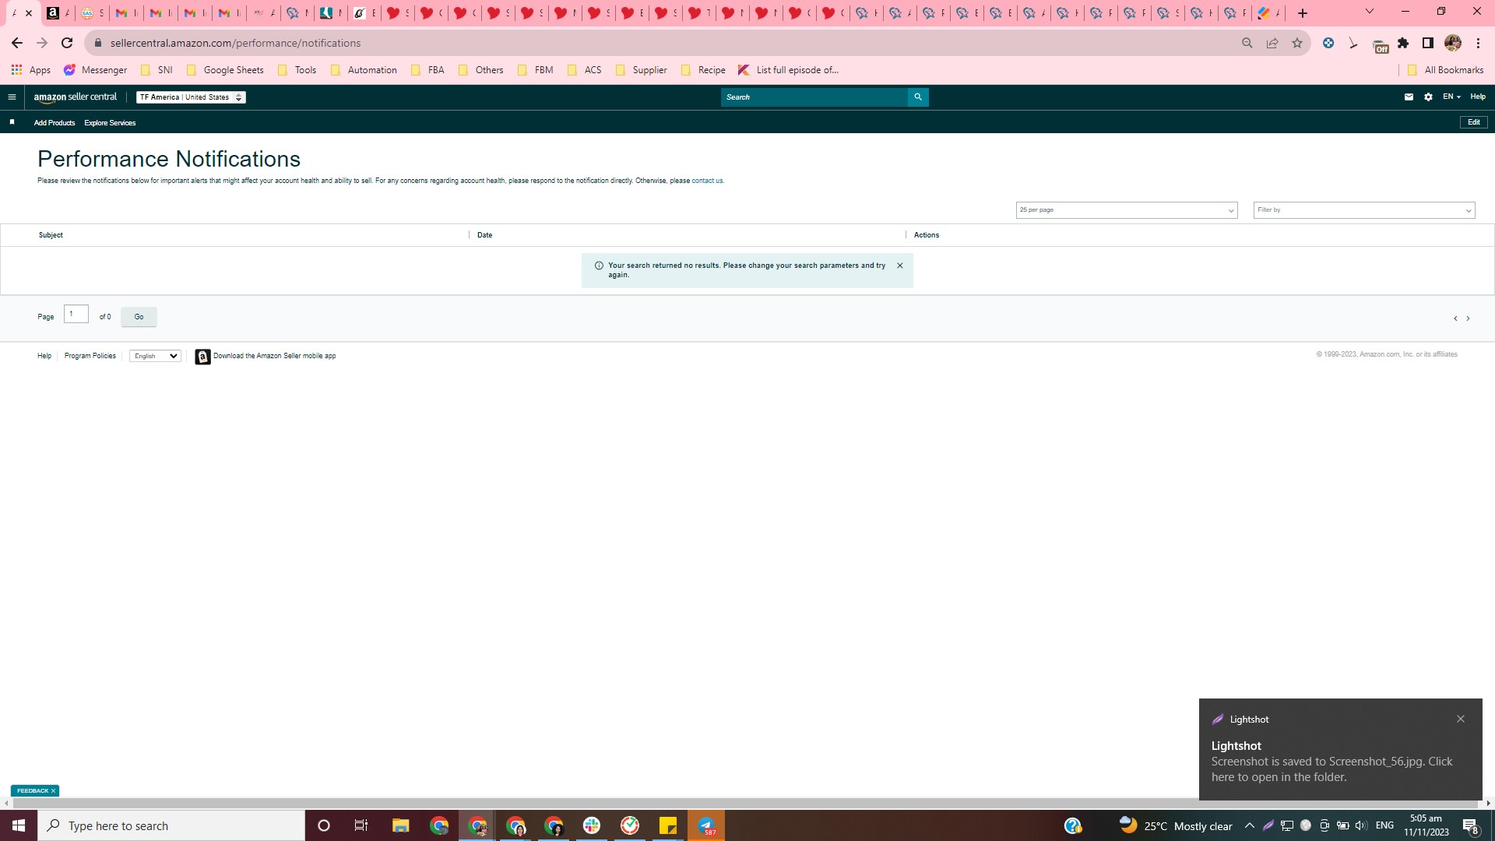This screenshot has height=841, width=1495.
Task: Open File Explorer from the taskbar
Action: (400, 825)
